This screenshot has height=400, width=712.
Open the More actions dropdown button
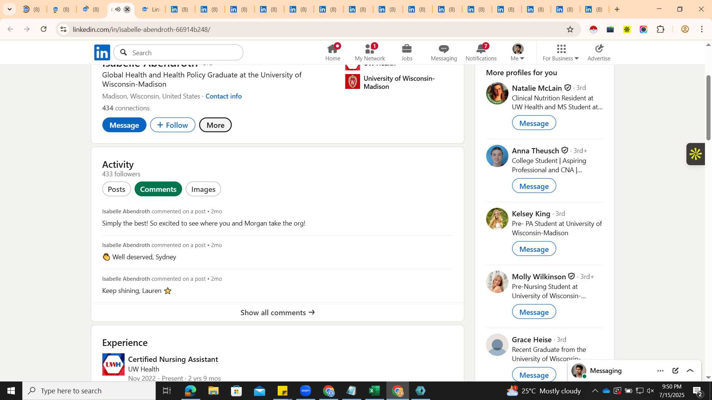[215, 125]
